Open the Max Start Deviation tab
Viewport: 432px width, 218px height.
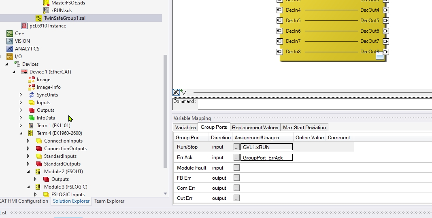coord(304,127)
